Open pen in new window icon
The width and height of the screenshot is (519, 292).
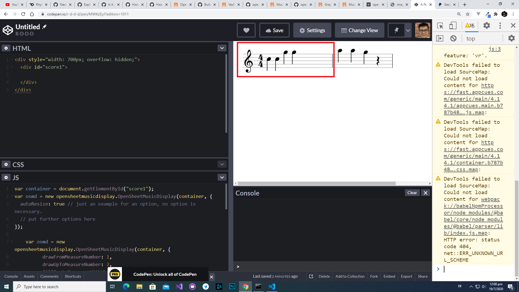[x=311, y=276]
